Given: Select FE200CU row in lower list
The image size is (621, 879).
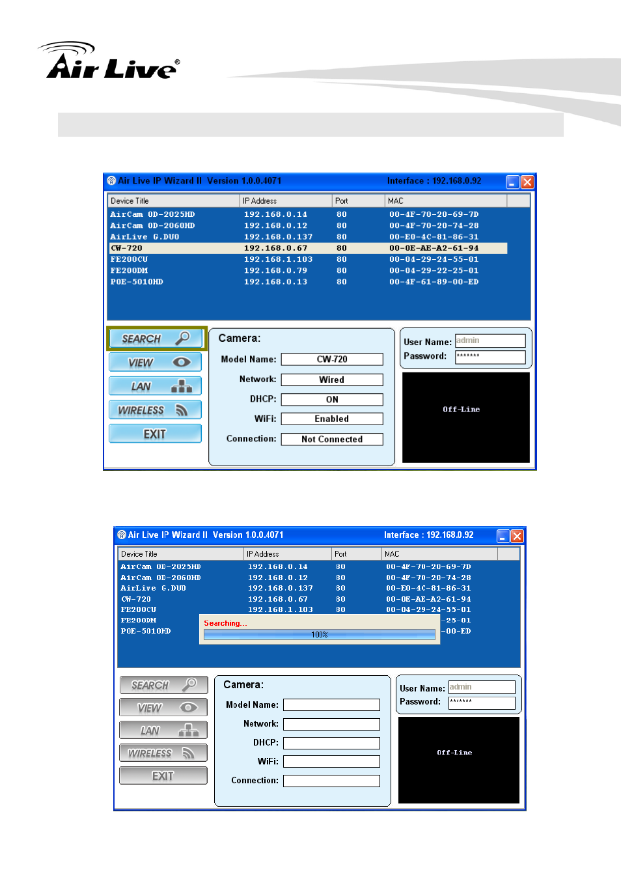Looking at the screenshot, I should tap(308, 609).
